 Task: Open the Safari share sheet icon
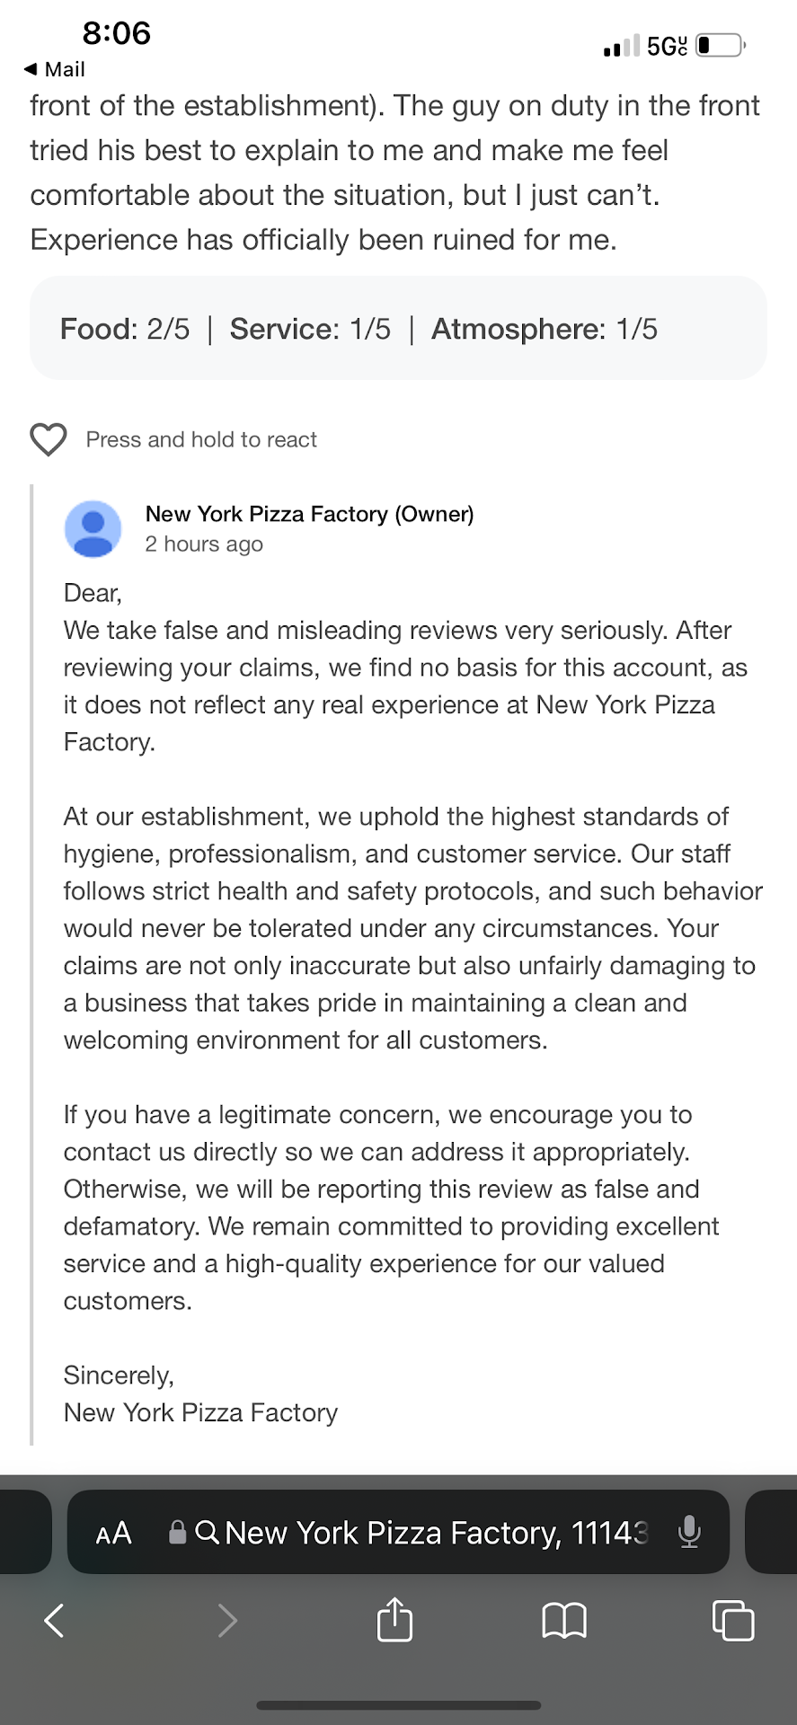pyautogui.click(x=394, y=1620)
